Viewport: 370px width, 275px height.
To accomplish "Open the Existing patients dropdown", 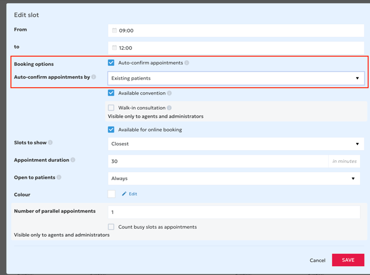I will pos(235,78).
